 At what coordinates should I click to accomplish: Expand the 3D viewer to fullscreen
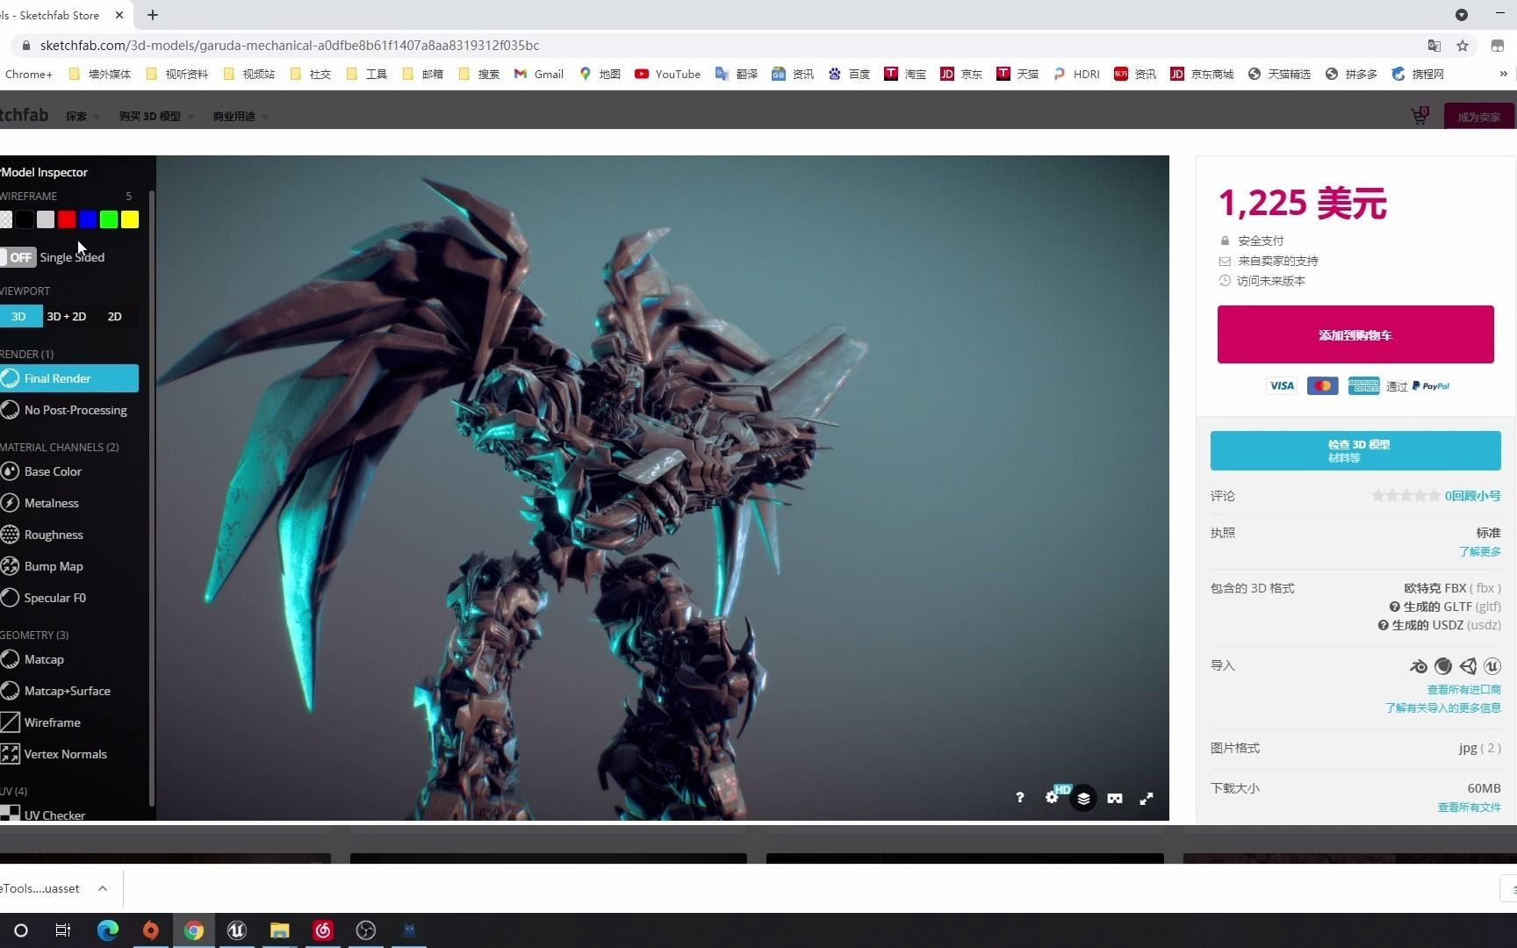click(x=1147, y=798)
